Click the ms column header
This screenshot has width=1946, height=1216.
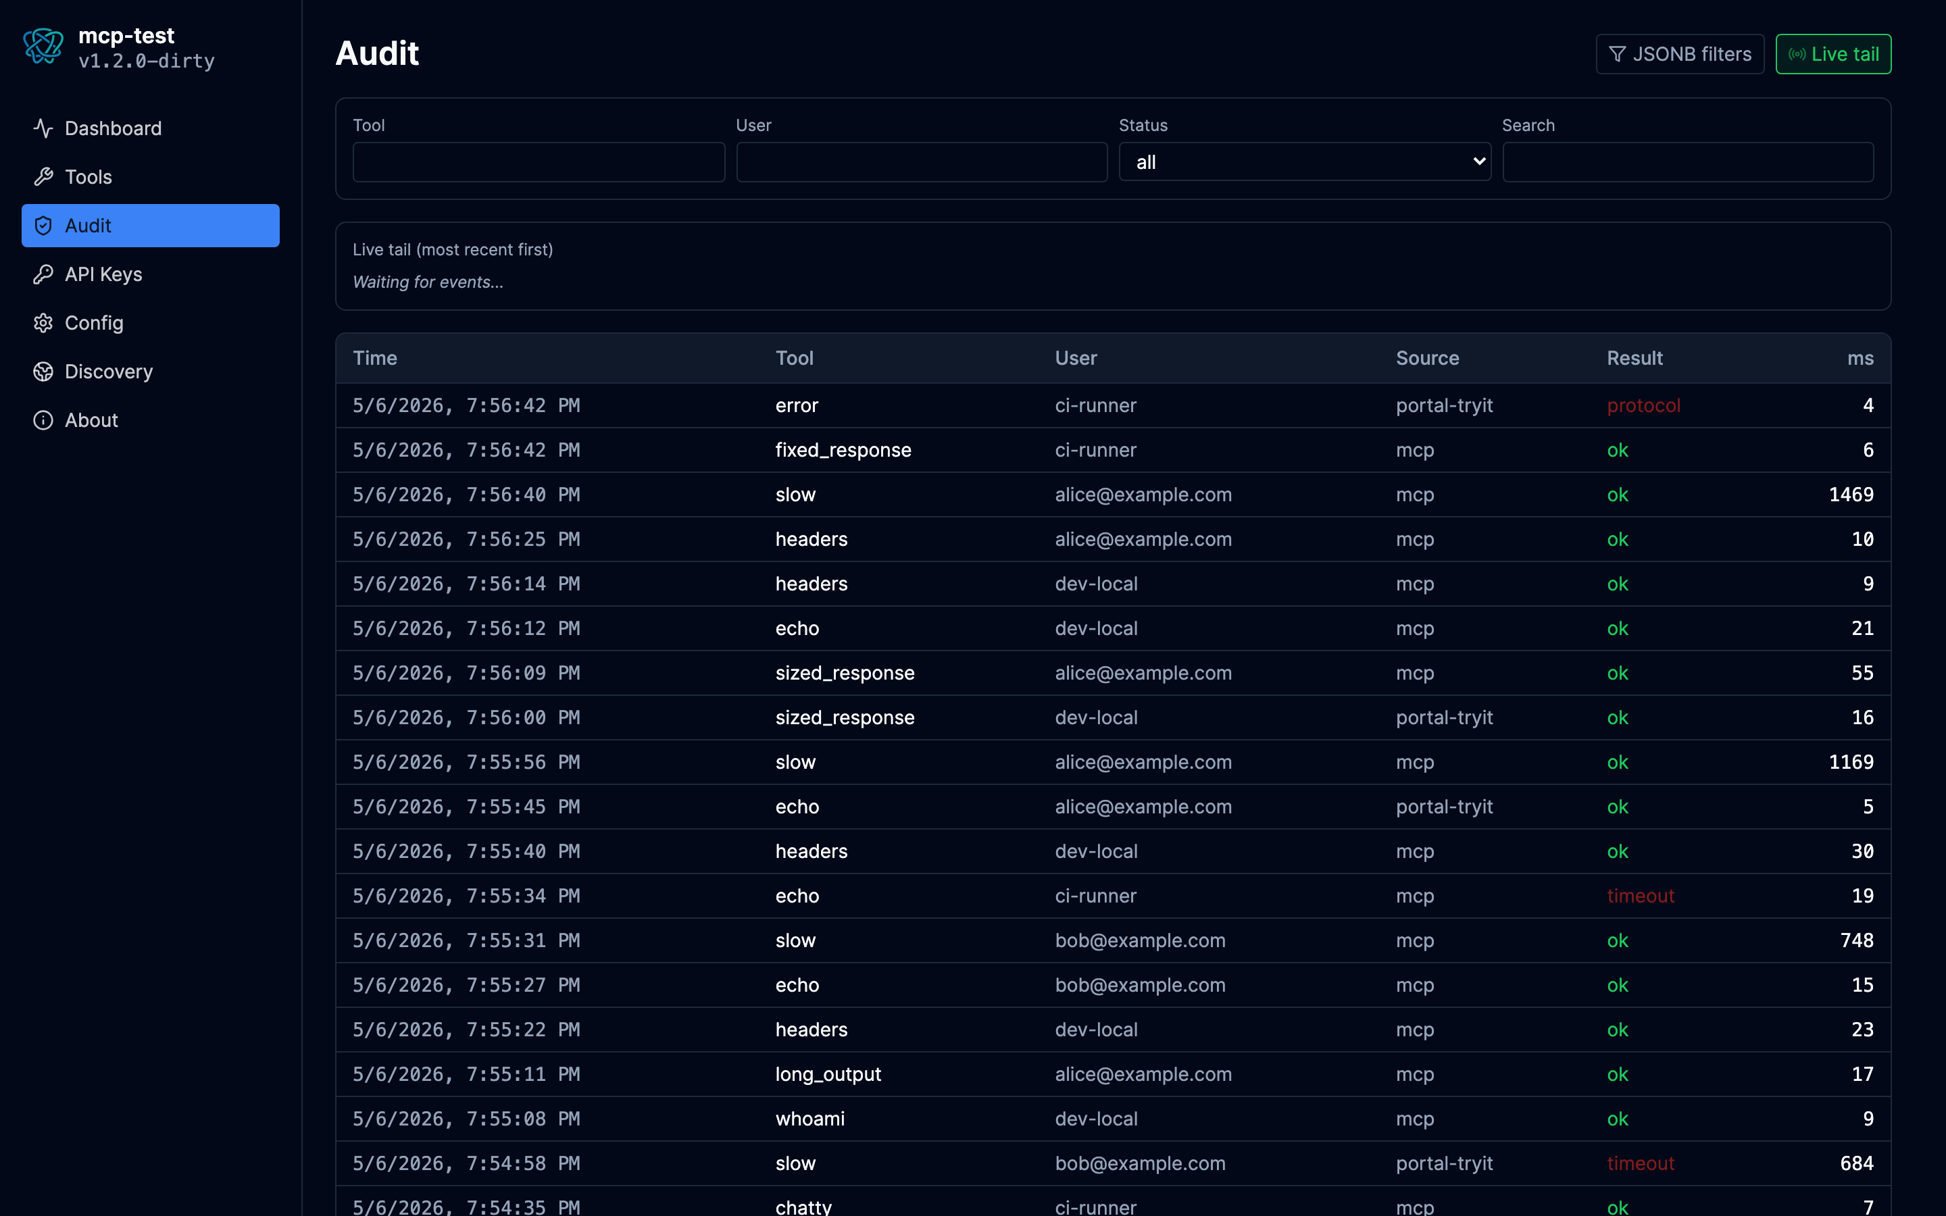(1860, 359)
